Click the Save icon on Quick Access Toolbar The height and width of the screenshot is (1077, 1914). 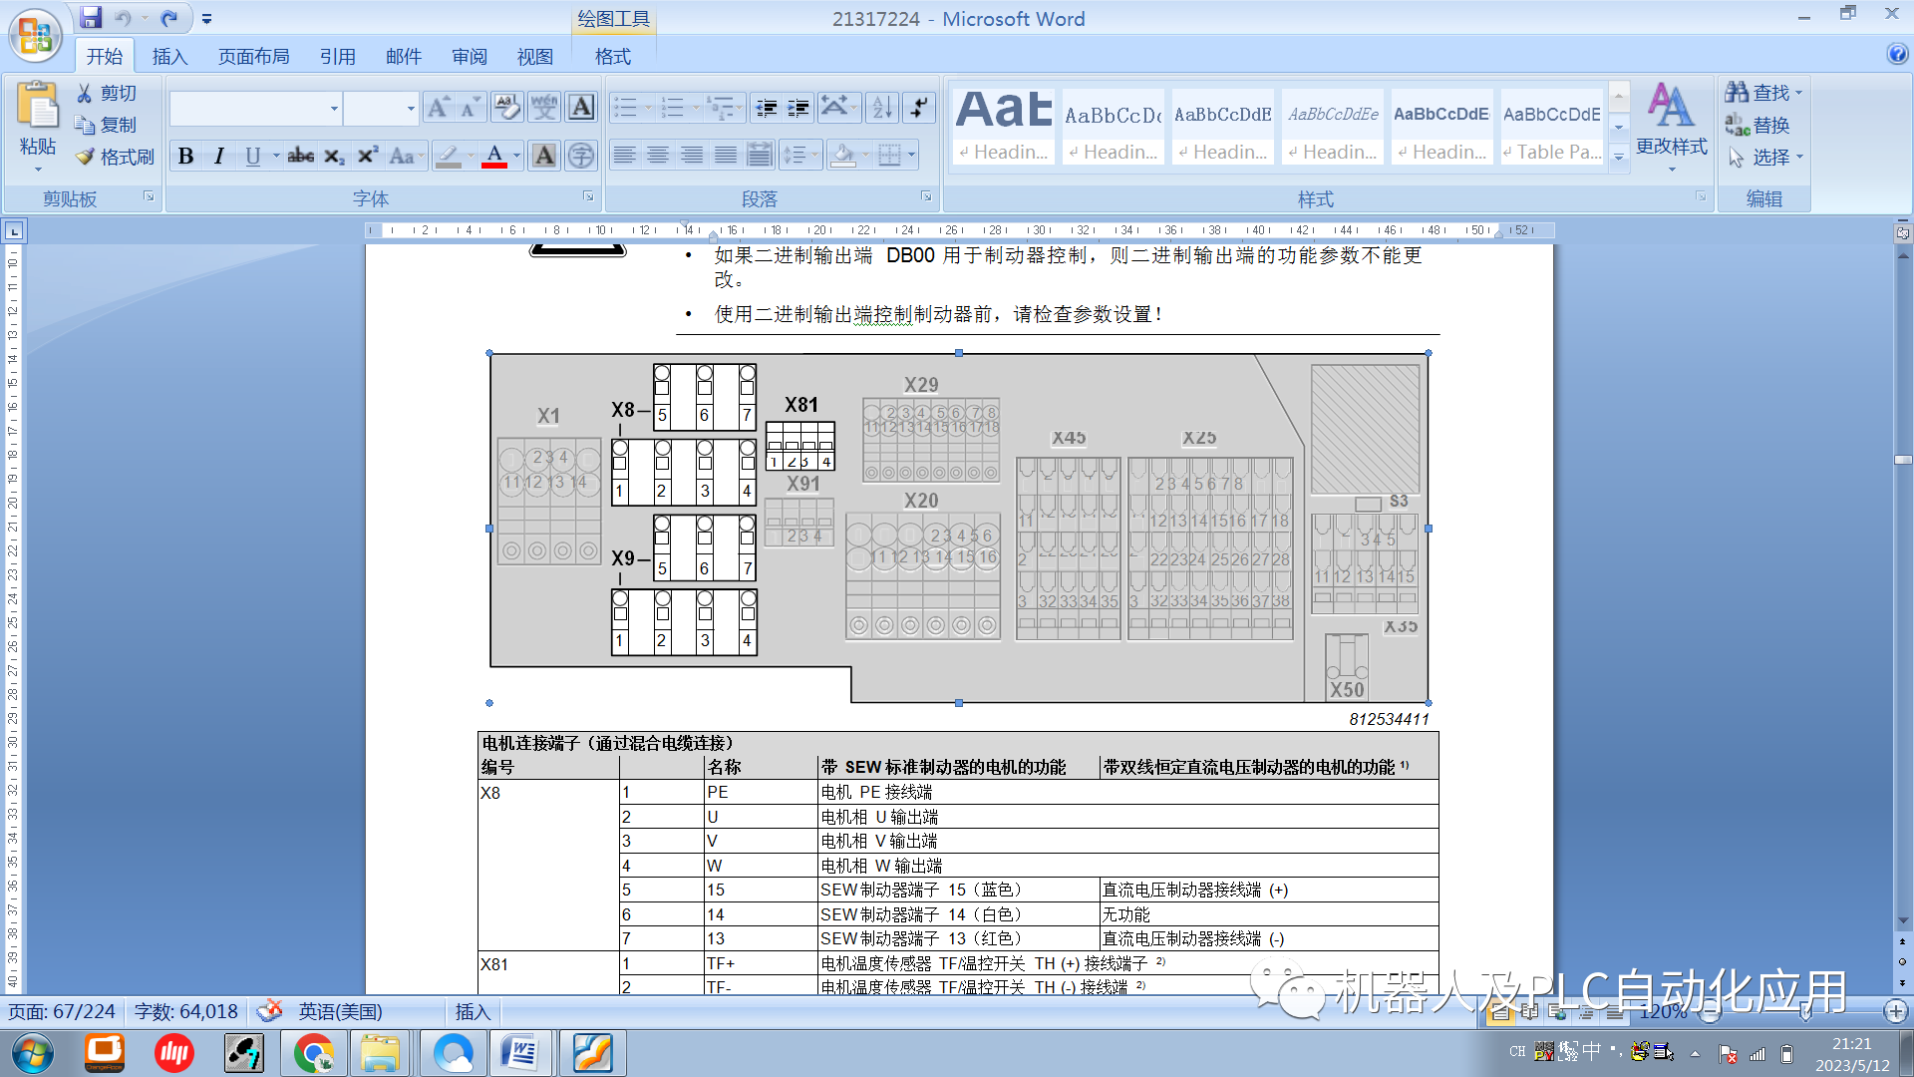coord(90,17)
